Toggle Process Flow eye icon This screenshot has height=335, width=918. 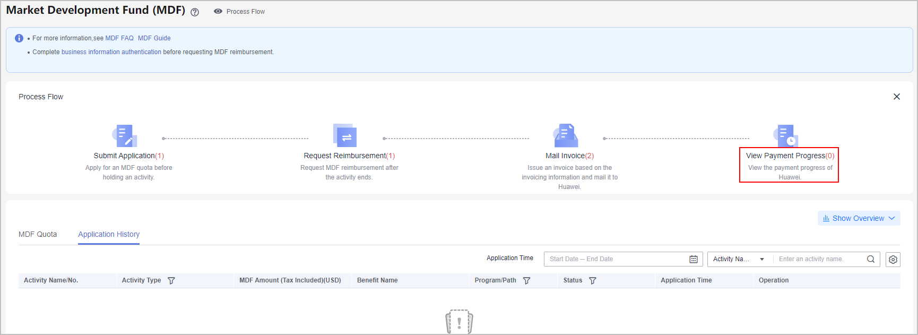pos(218,11)
